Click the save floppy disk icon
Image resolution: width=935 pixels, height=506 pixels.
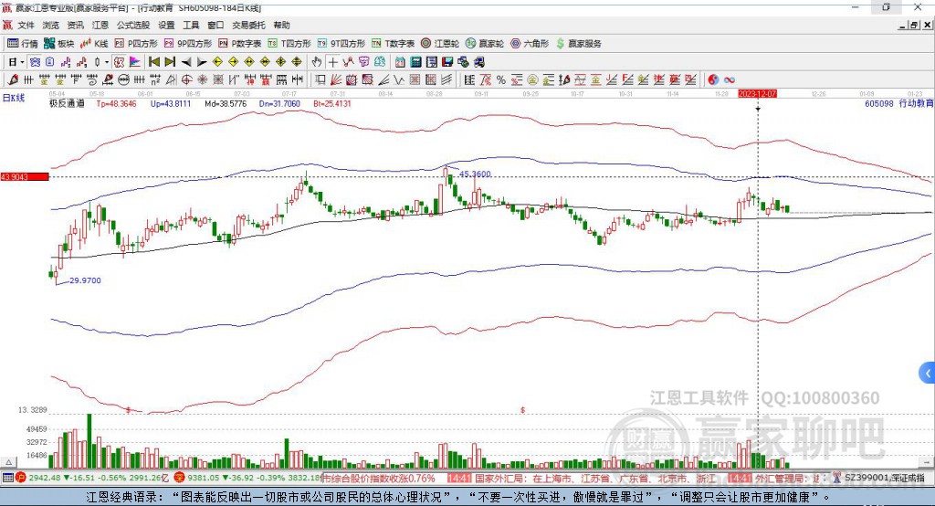[x=447, y=62]
